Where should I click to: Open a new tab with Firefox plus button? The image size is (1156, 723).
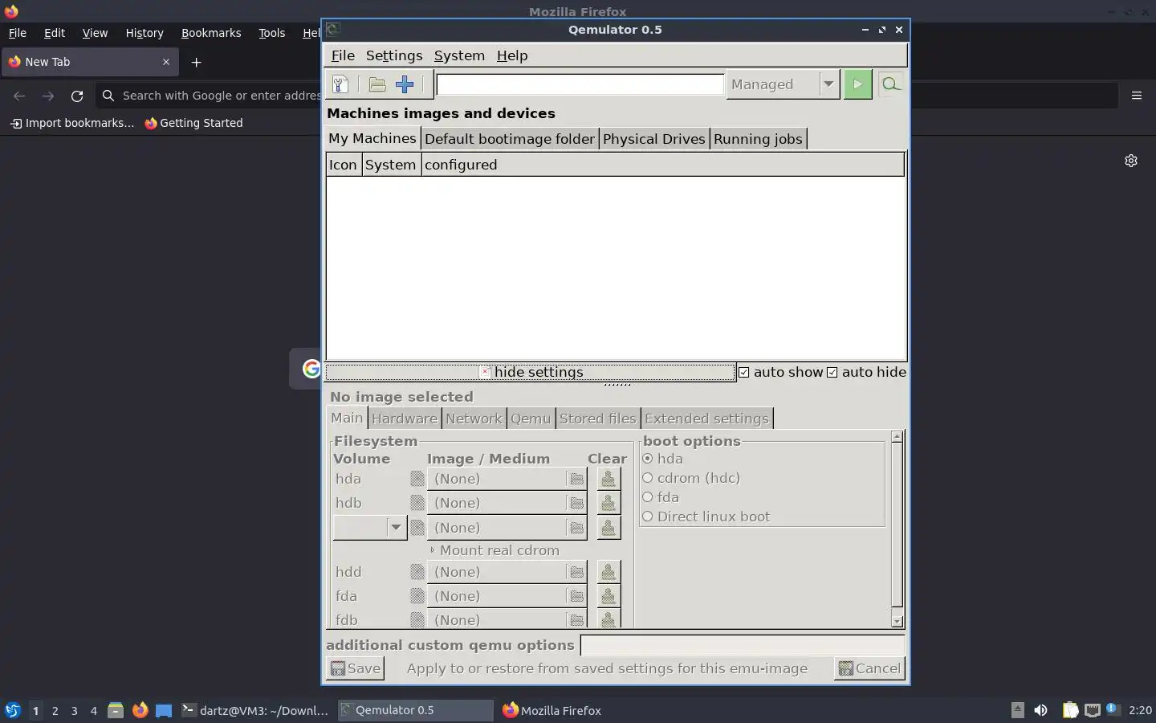coord(196,62)
